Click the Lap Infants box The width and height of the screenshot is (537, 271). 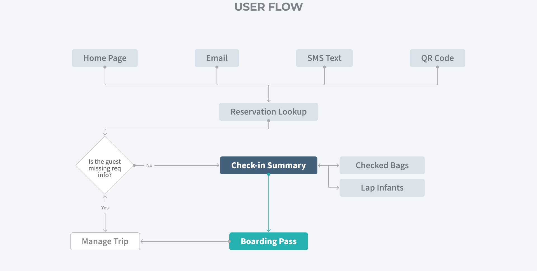(x=382, y=188)
